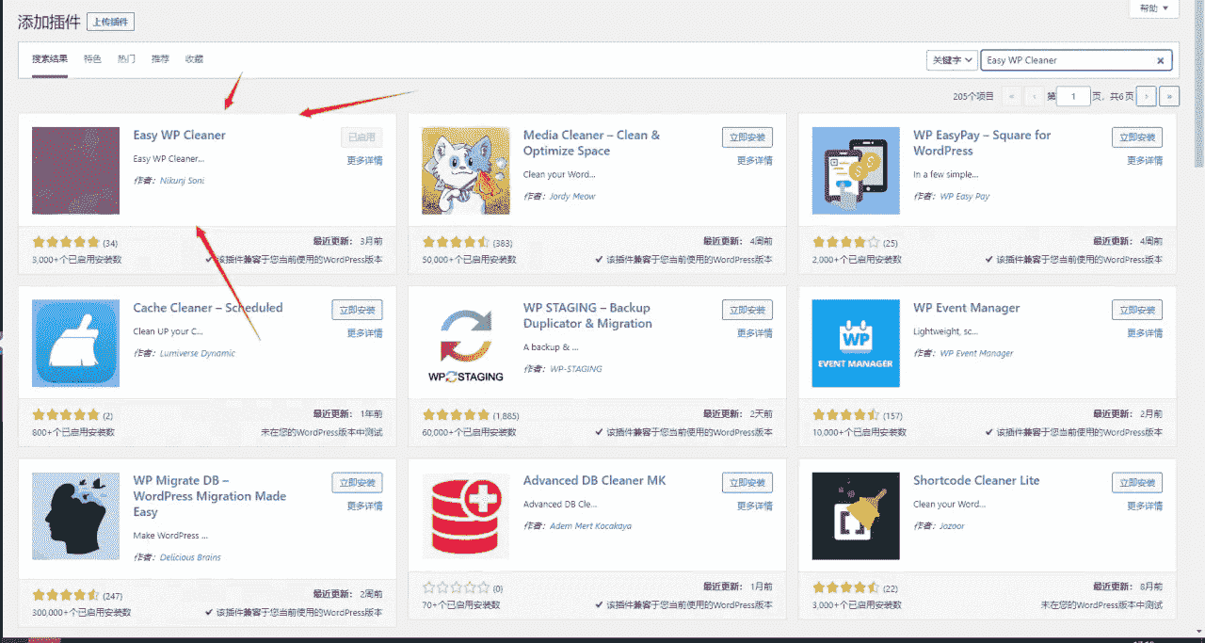View 更多详情 for WP Migrate DB
This screenshot has width=1205, height=643.
pos(364,506)
